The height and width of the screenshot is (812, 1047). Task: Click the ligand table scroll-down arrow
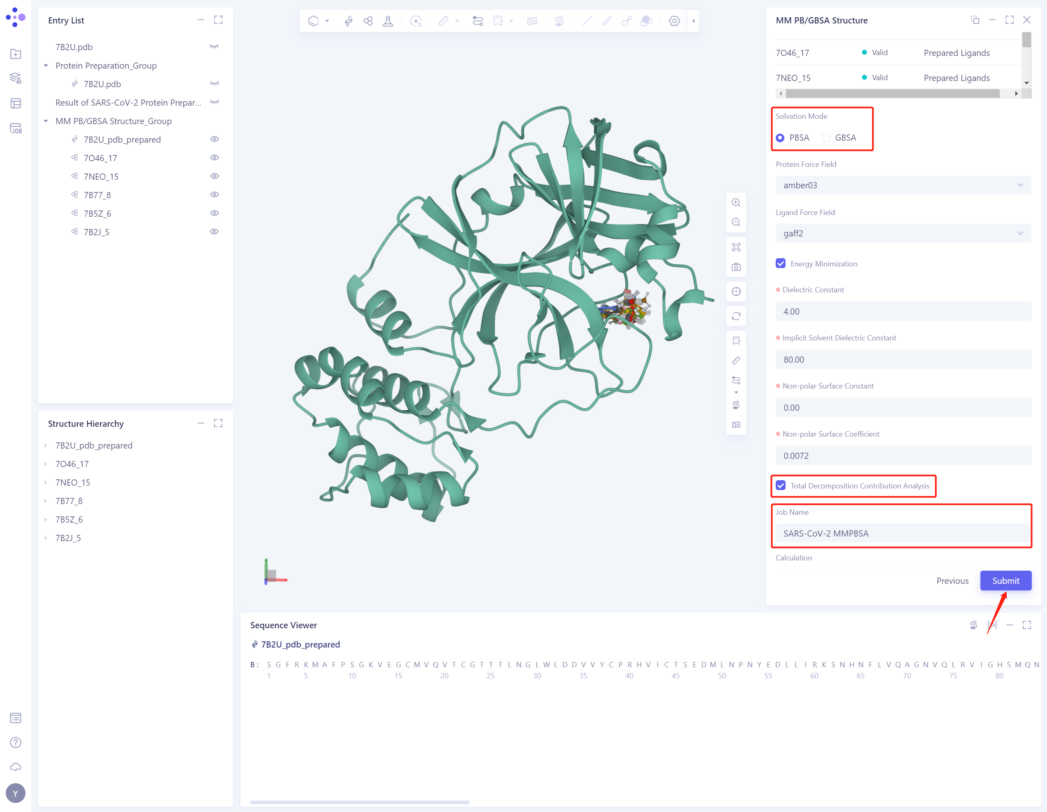pyautogui.click(x=1026, y=83)
